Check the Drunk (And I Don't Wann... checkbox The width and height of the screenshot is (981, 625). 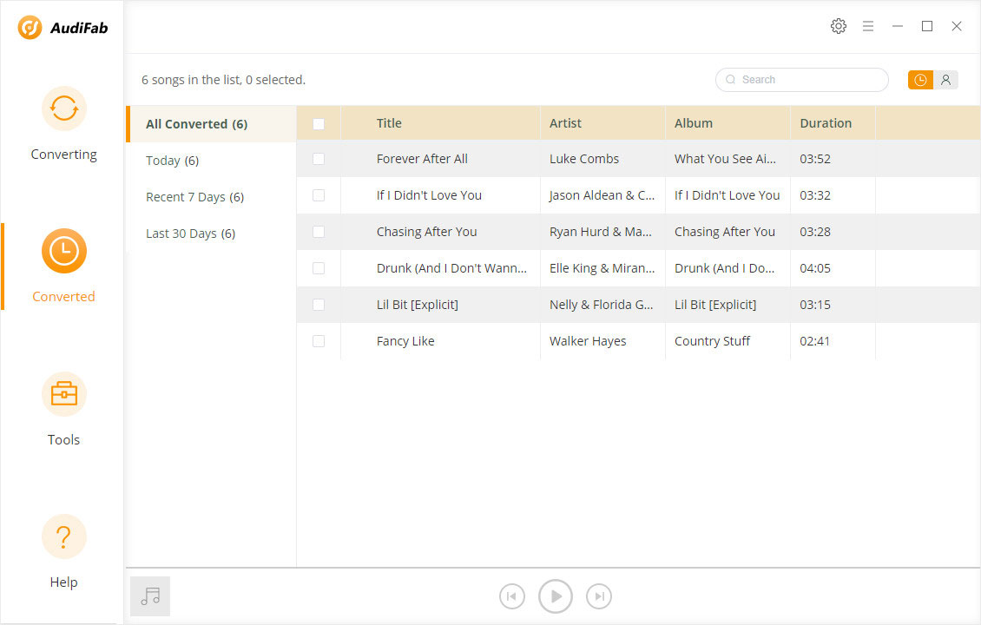(x=319, y=268)
